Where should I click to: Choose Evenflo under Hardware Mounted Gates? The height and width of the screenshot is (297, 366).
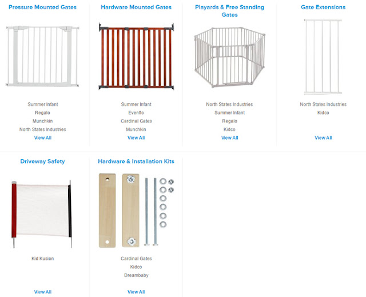136,113
